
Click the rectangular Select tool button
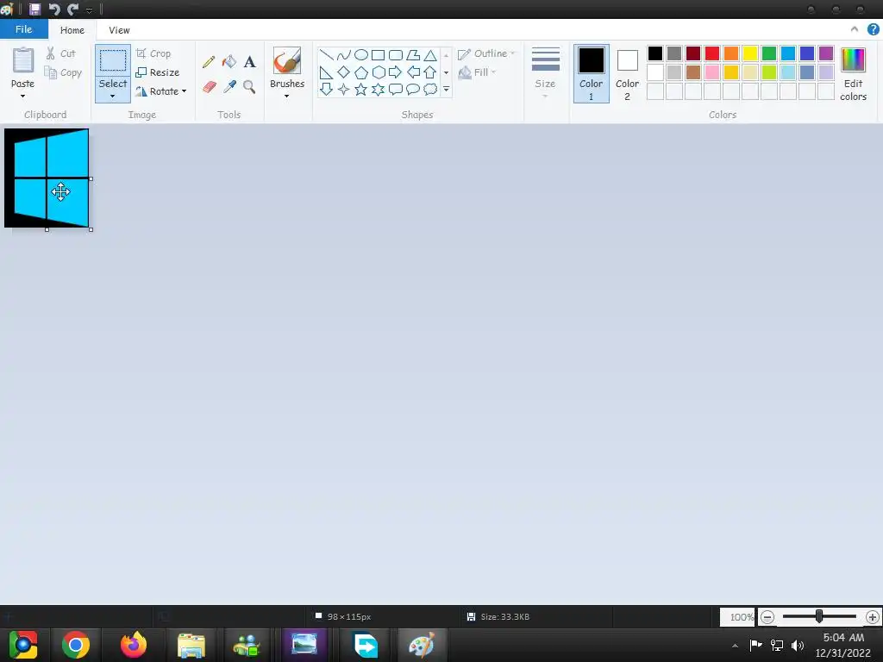pos(113,60)
